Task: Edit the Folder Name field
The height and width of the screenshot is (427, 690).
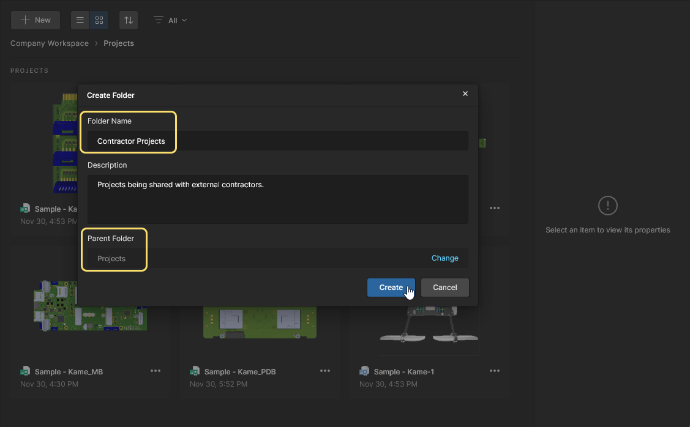Action: [278, 141]
